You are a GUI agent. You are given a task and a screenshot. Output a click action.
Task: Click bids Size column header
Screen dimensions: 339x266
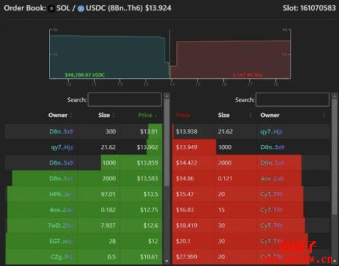(x=104, y=115)
